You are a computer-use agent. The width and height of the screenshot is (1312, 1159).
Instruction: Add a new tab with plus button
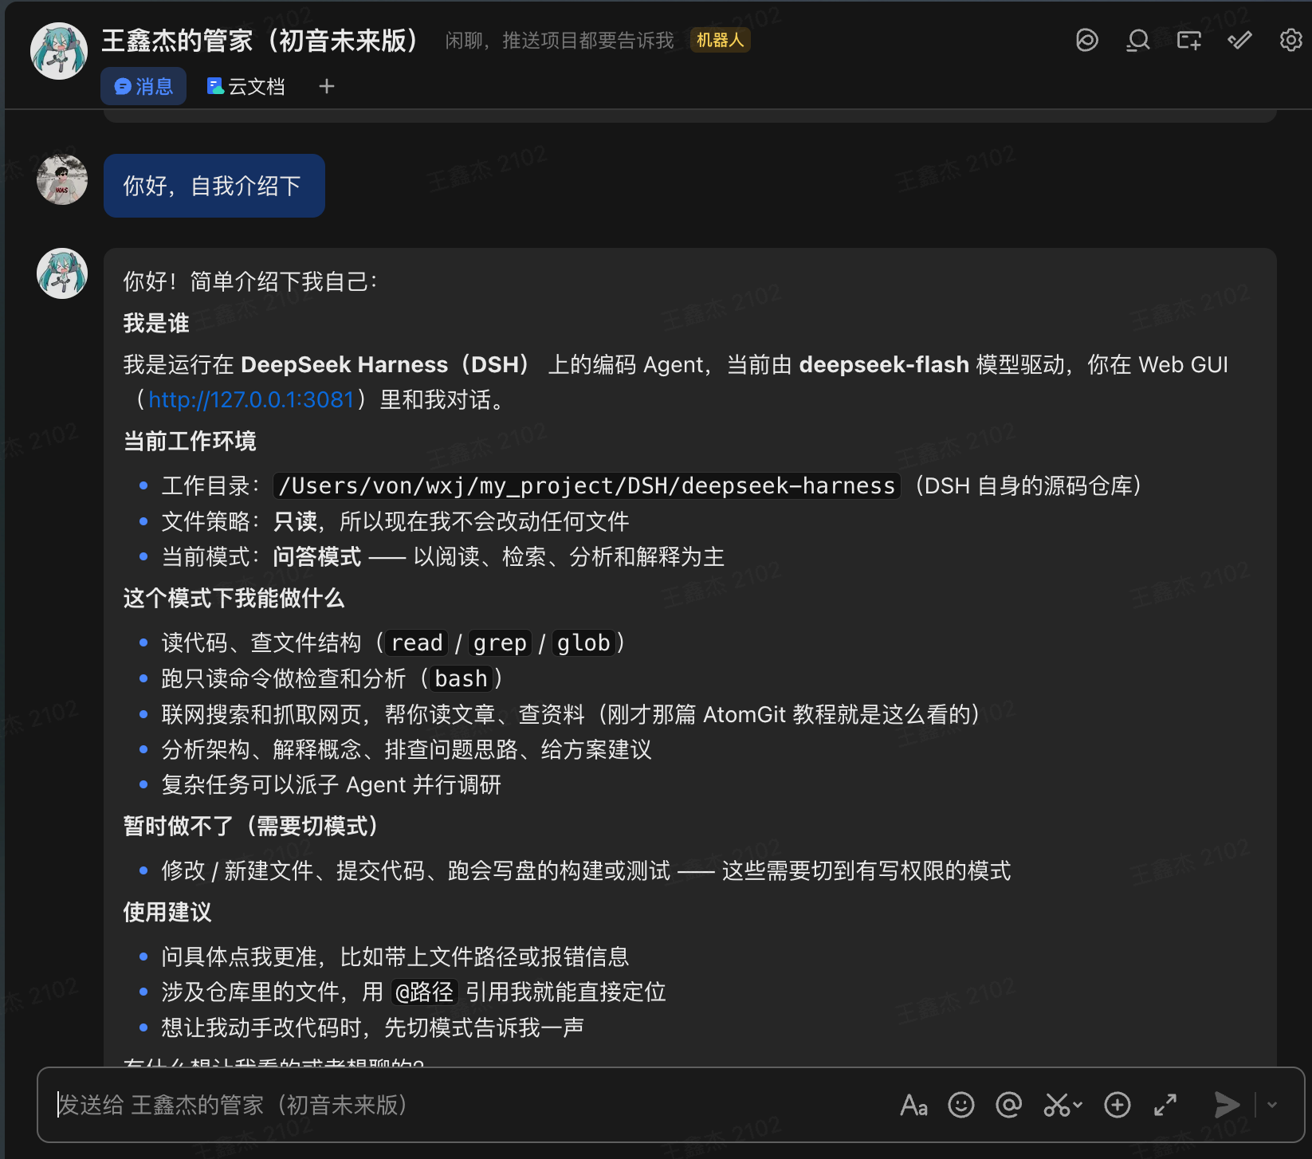(x=327, y=86)
